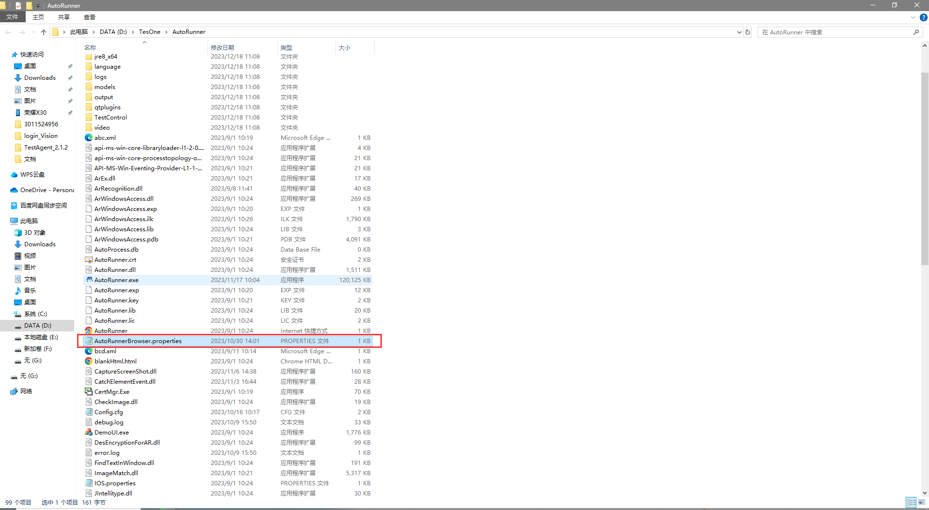Click the AutoRunner.exe application icon
The width and height of the screenshot is (929, 510).
coord(89,280)
